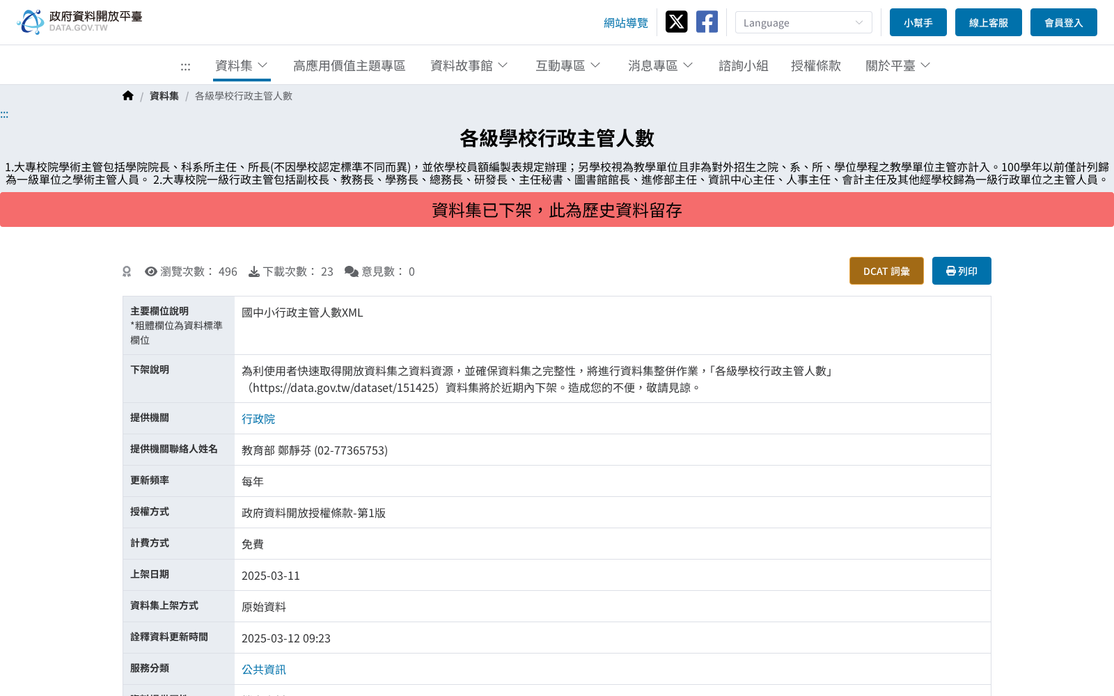Click the 下架說明 row label
Screen dimensions: 1114x696
pyautogui.click(x=150, y=370)
